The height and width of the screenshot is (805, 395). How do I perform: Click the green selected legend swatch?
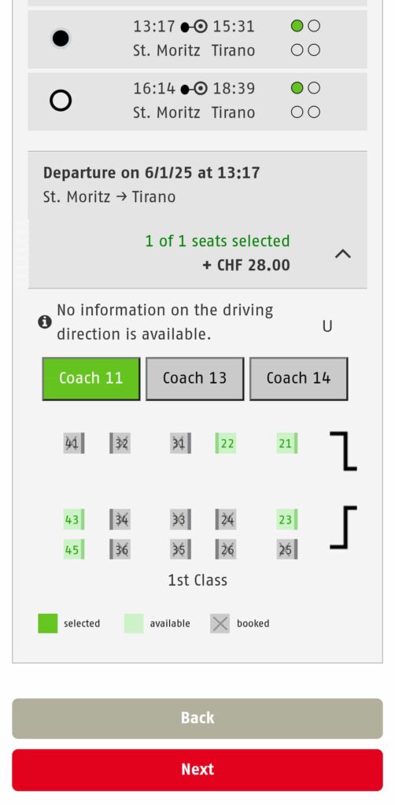click(48, 623)
